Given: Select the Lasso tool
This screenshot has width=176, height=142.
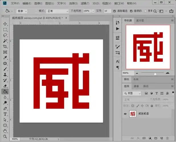Looking at the screenshot, I should coord(5,35).
